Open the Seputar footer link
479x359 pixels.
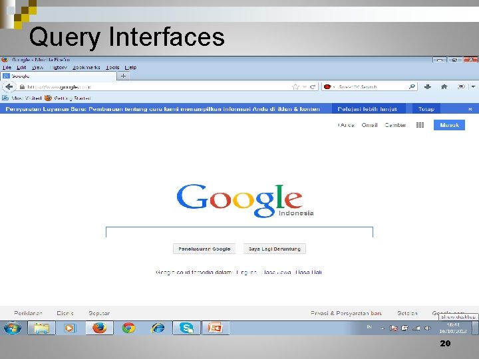pos(99,313)
